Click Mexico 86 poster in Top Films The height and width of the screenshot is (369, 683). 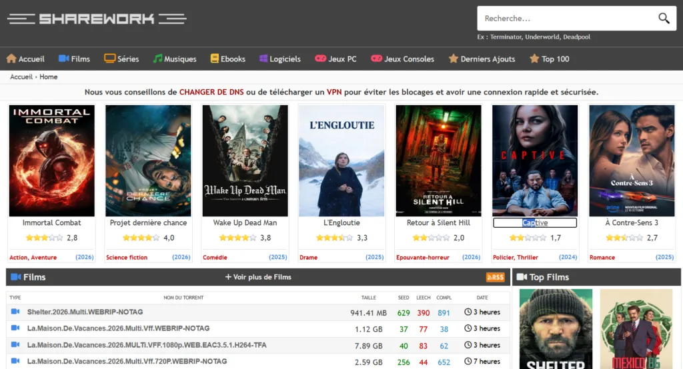636,329
